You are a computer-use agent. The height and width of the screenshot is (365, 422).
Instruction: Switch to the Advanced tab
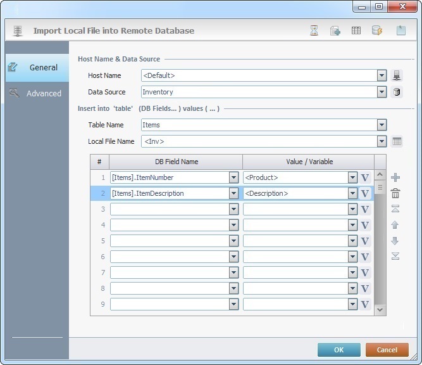click(x=37, y=93)
